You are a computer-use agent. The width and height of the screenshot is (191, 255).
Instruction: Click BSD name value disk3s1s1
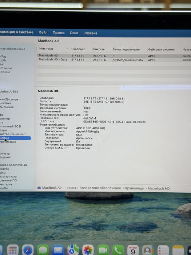[x=89, y=118]
